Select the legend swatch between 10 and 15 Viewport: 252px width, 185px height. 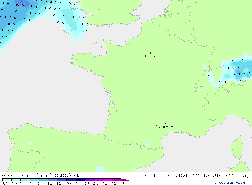point(53,180)
